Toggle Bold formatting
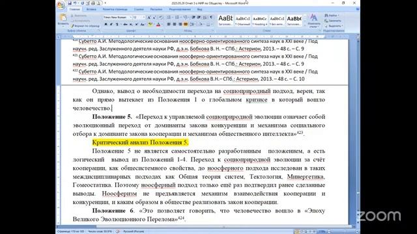The width and height of the screenshot is (417, 234). 106,25
